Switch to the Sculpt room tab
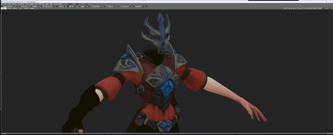 pyautogui.click(x=26, y=9)
